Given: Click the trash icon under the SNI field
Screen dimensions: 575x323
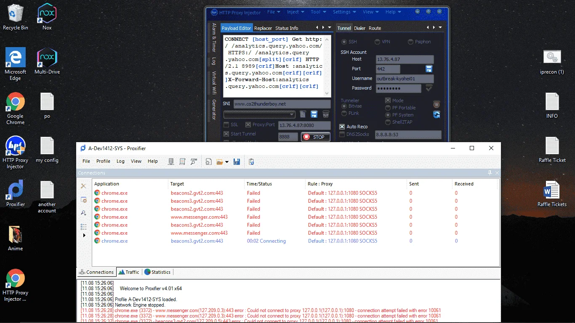Looking at the screenshot, I should pyautogui.click(x=326, y=114).
